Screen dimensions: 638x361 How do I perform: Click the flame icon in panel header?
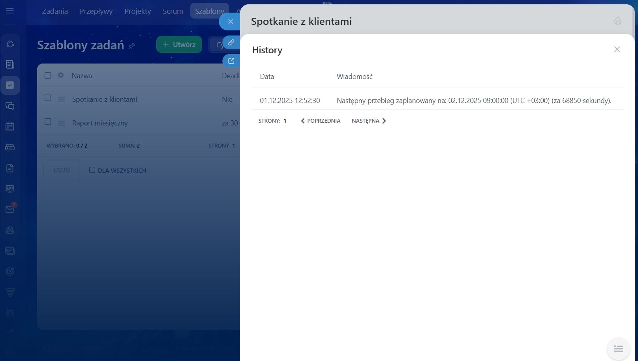click(x=618, y=21)
